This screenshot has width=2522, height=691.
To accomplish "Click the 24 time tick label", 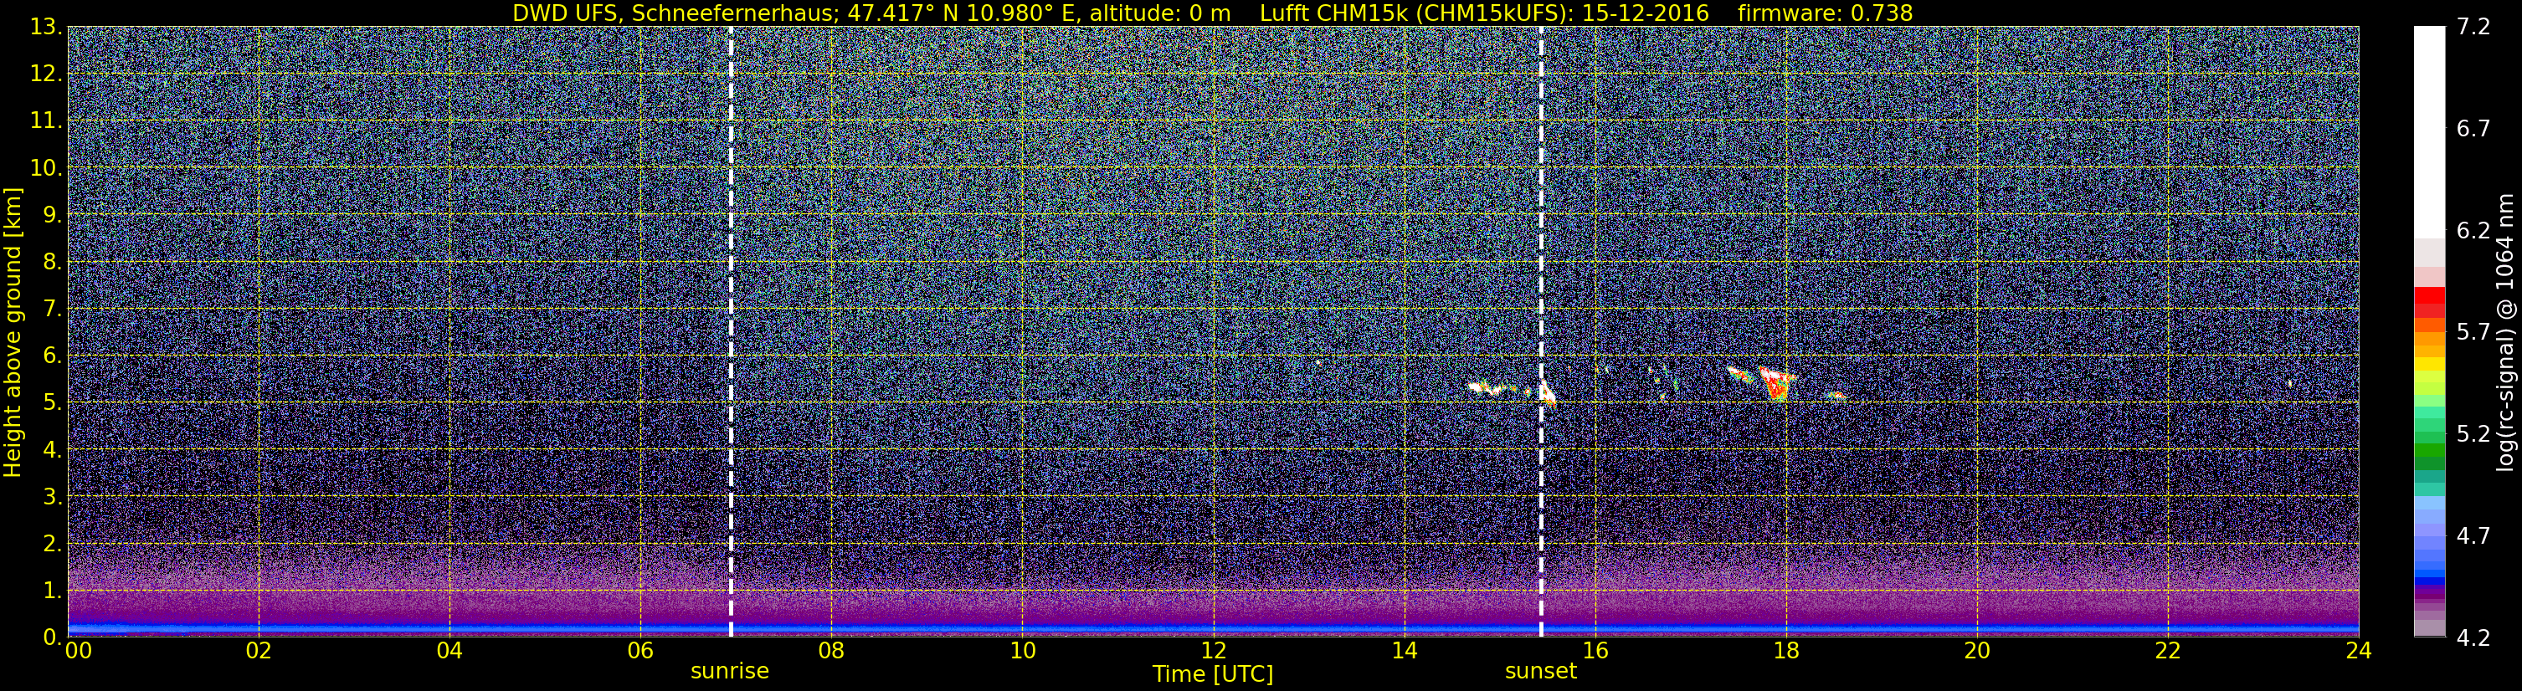I will (x=2359, y=652).
